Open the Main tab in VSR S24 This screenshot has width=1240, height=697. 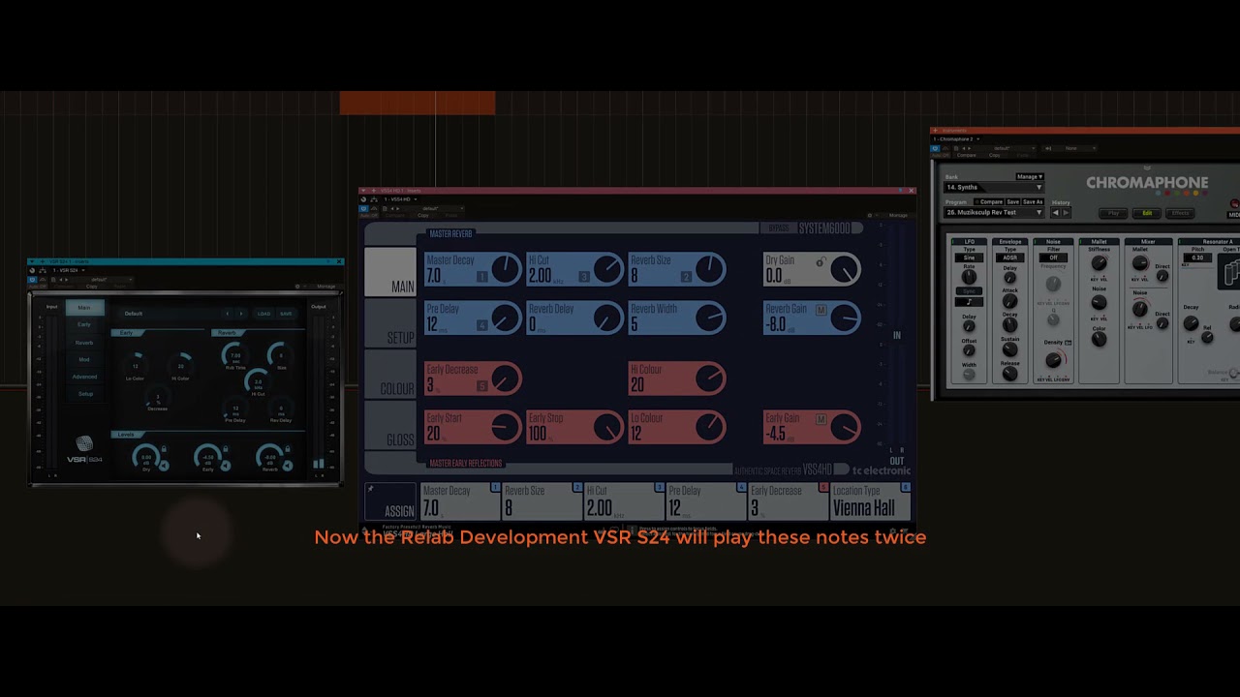click(84, 308)
